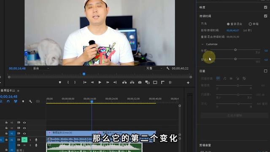
Task: Open timeline wrench display settings
Action: tap(30, 101)
